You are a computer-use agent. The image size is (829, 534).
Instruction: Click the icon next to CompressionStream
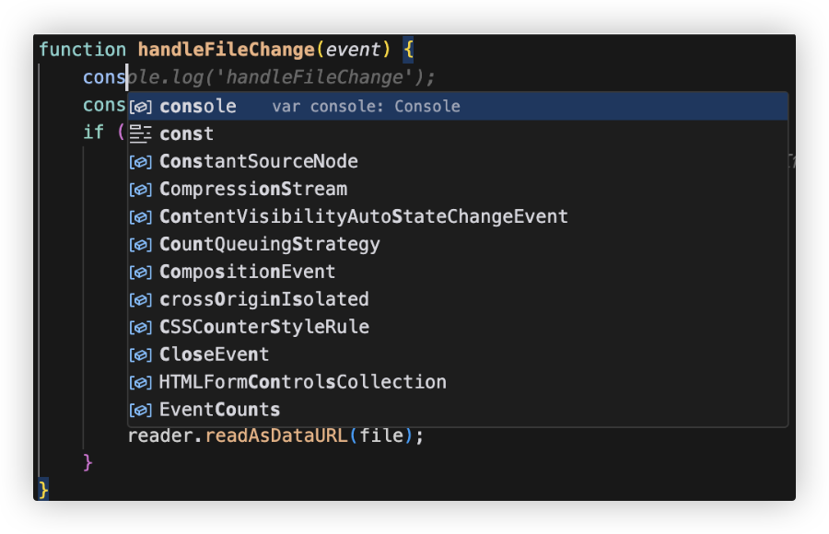pyautogui.click(x=140, y=190)
